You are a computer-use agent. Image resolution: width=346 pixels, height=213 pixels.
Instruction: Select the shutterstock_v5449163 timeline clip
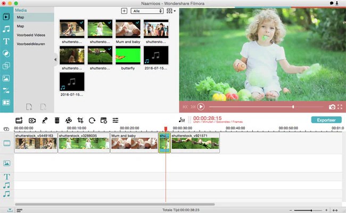click(36, 143)
